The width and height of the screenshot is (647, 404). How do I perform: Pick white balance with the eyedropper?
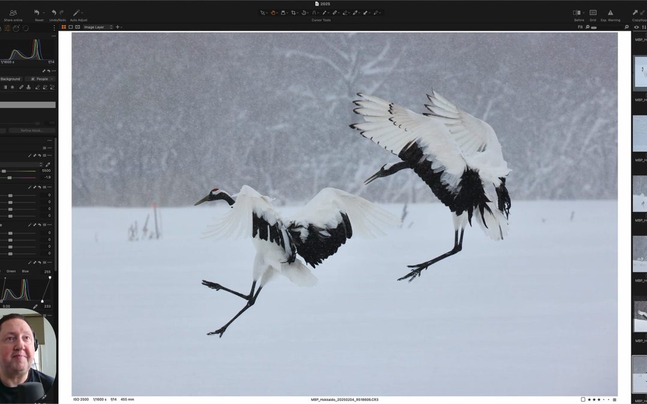tap(48, 164)
